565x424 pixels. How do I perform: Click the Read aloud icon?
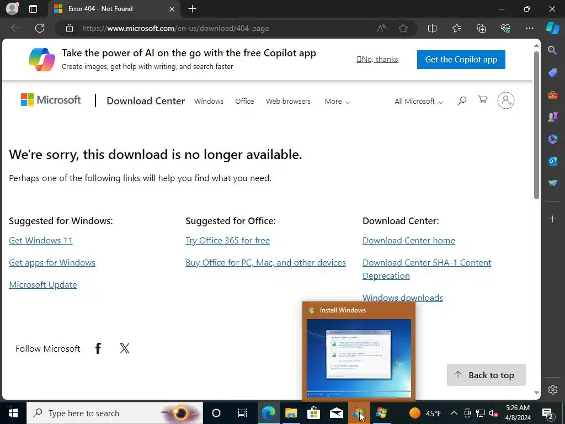point(381,28)
